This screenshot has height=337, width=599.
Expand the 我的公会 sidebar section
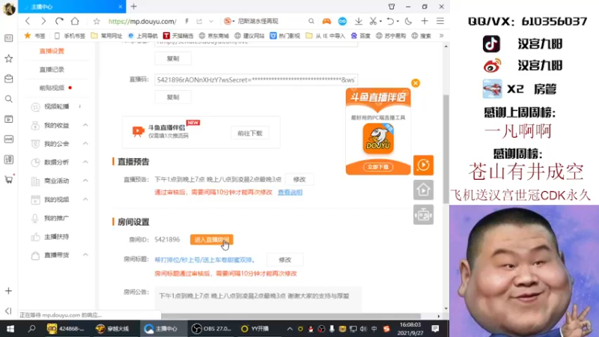[85, 144]
